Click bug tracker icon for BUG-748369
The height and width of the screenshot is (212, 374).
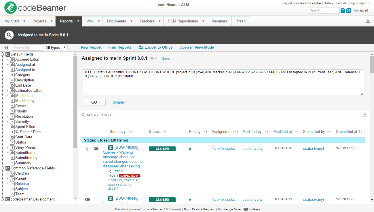(111, 148)
